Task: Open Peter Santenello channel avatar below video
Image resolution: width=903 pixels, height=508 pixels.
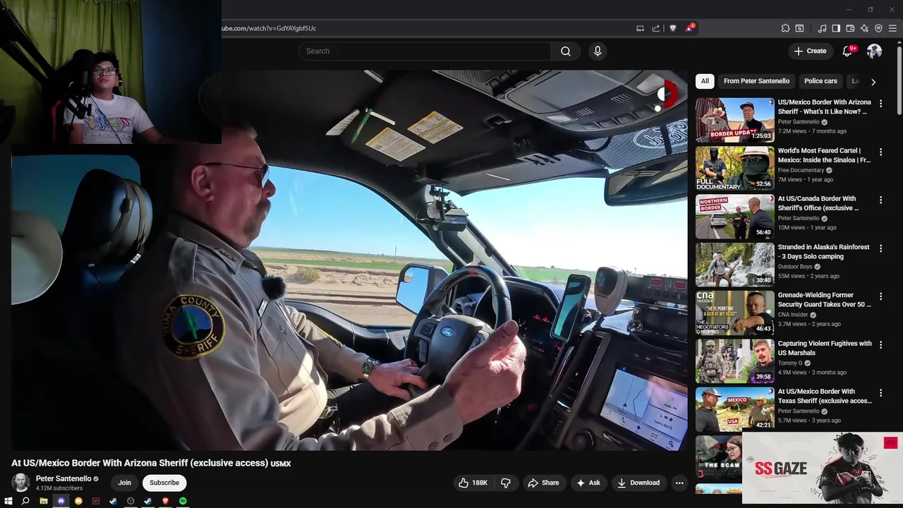Action: point(20,483)
